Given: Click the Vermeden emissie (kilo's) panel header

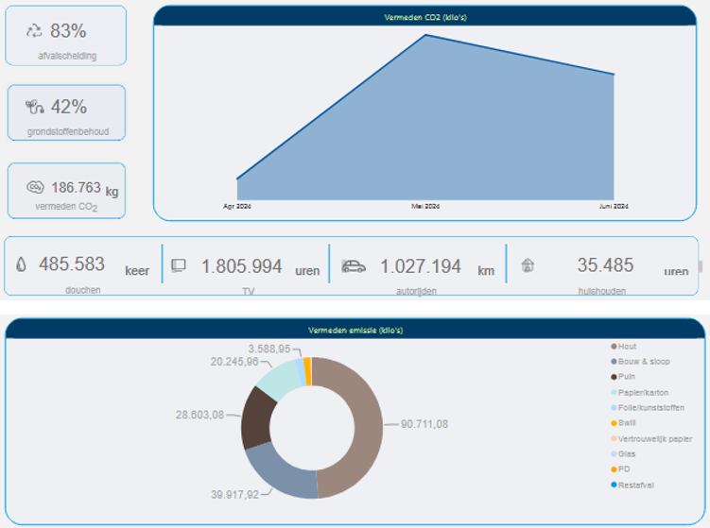Looking at the screenshot, I should click(x=355, y=330).
